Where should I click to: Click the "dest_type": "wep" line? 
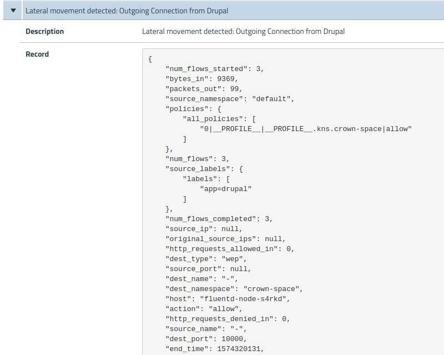pos(206,259)
